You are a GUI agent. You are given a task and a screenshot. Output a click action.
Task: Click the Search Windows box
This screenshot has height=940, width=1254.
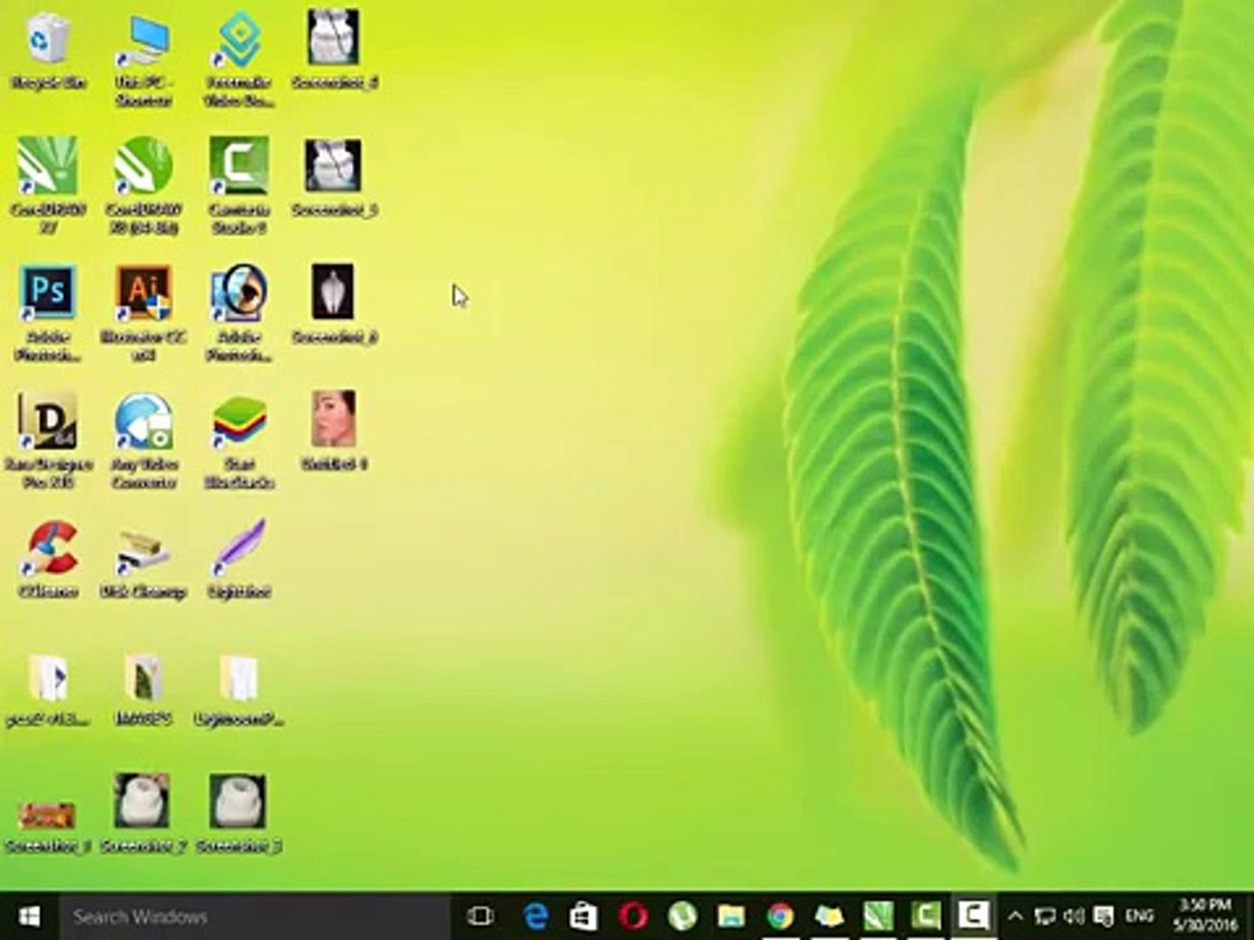254,916
